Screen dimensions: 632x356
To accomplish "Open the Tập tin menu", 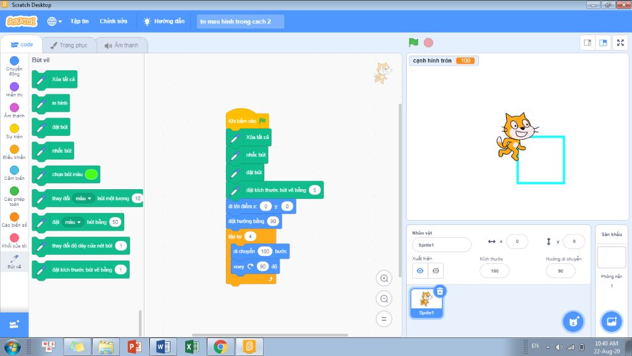I will (x=79, y=21).
